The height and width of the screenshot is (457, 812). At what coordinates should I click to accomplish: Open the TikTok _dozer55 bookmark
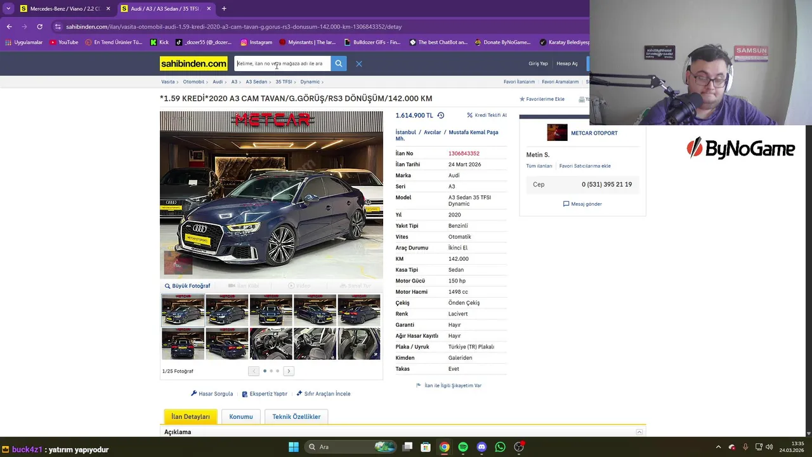(x=204, y=43)
